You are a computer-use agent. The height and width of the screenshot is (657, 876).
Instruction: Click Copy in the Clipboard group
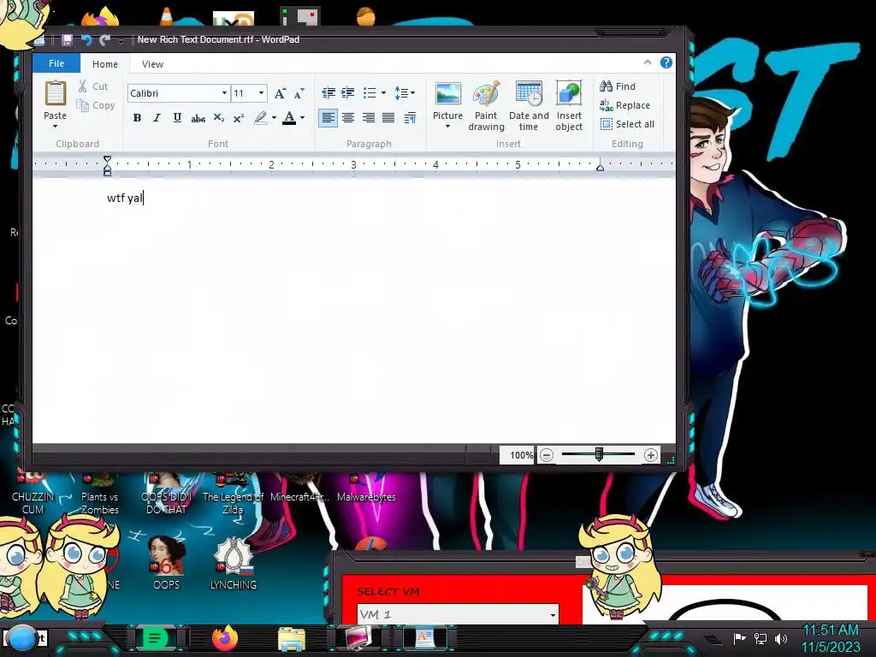coord(96,105)
